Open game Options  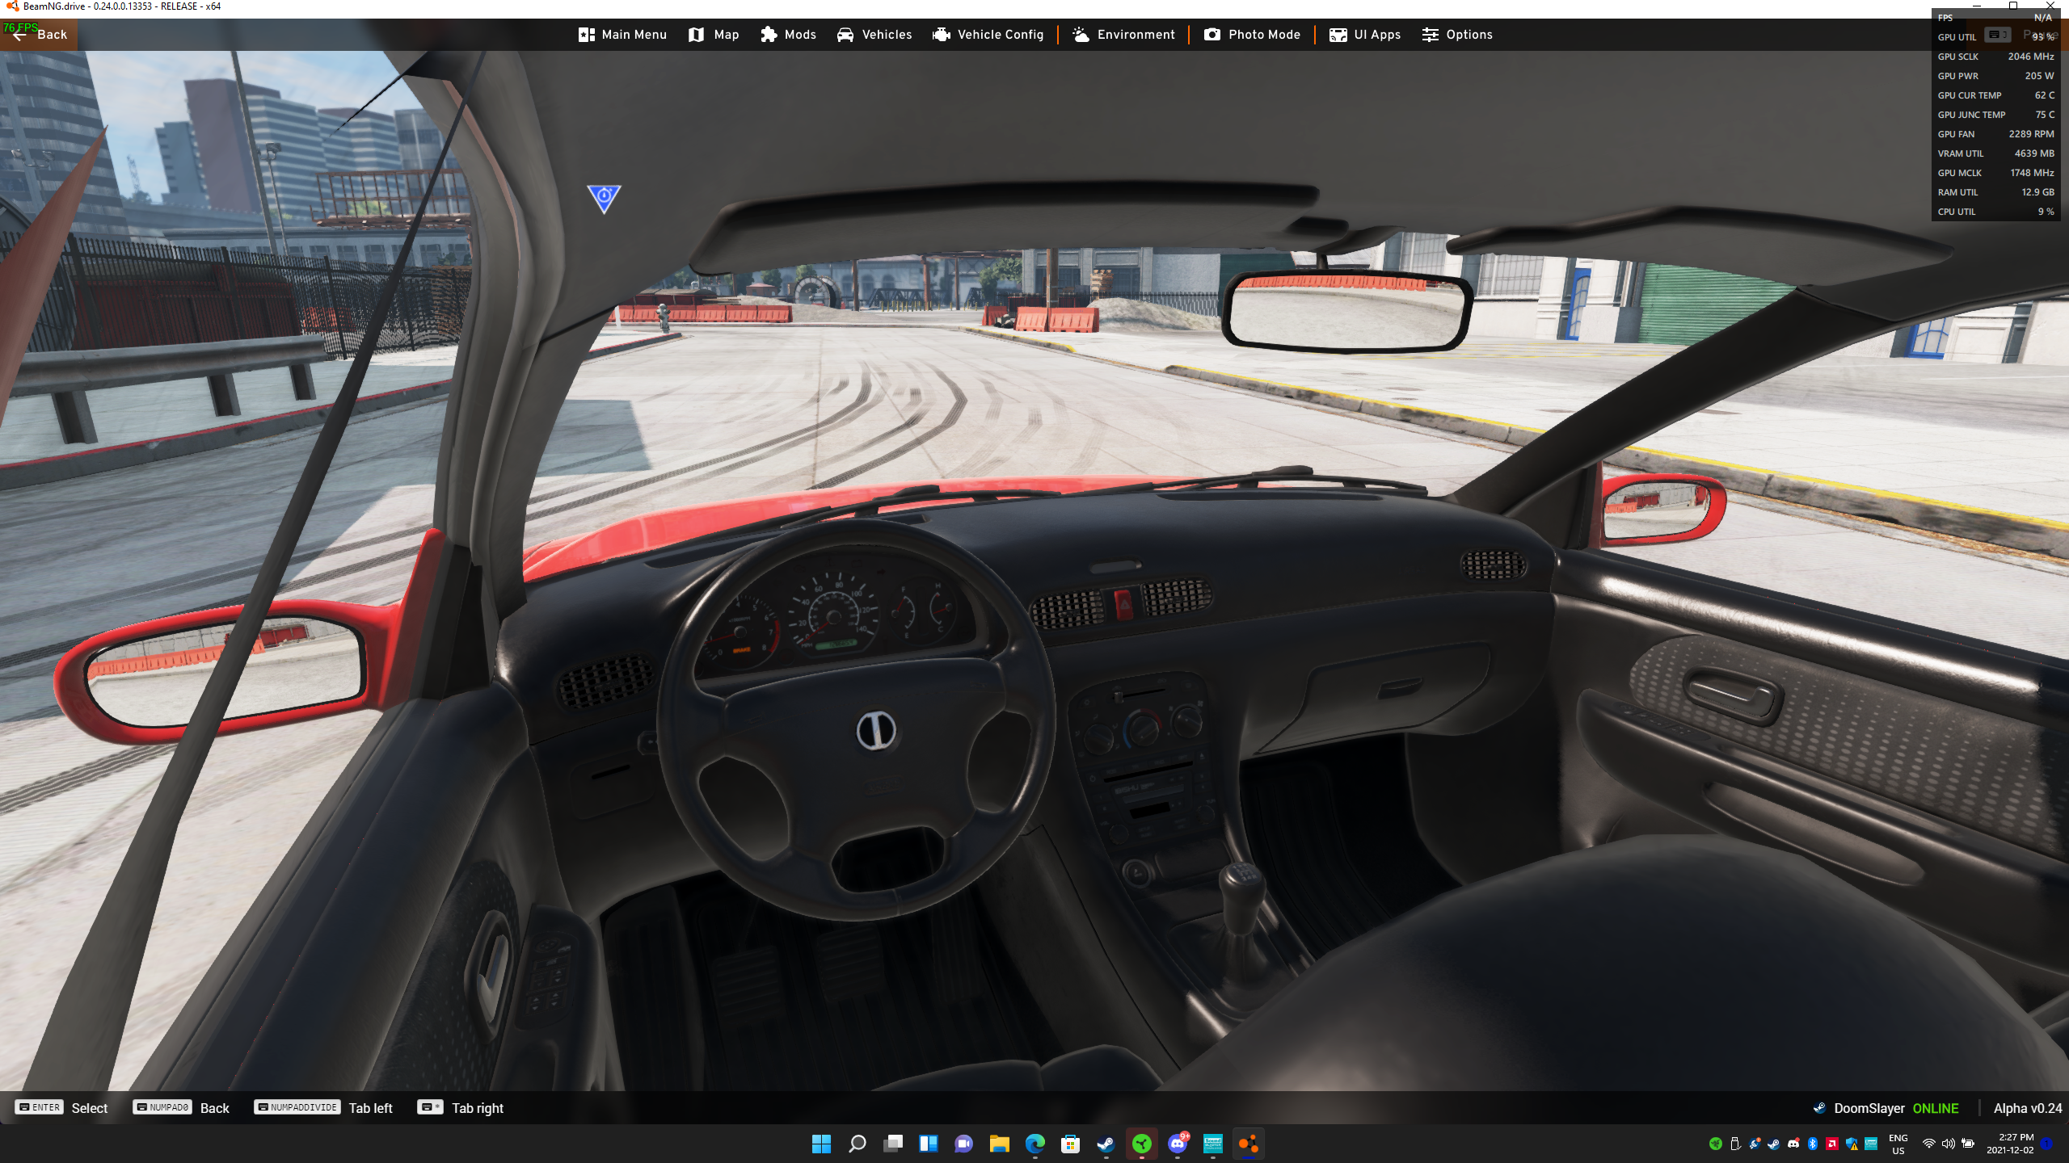1457,35
